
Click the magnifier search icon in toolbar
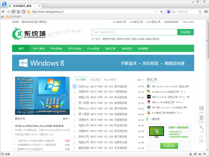(200, 12)
